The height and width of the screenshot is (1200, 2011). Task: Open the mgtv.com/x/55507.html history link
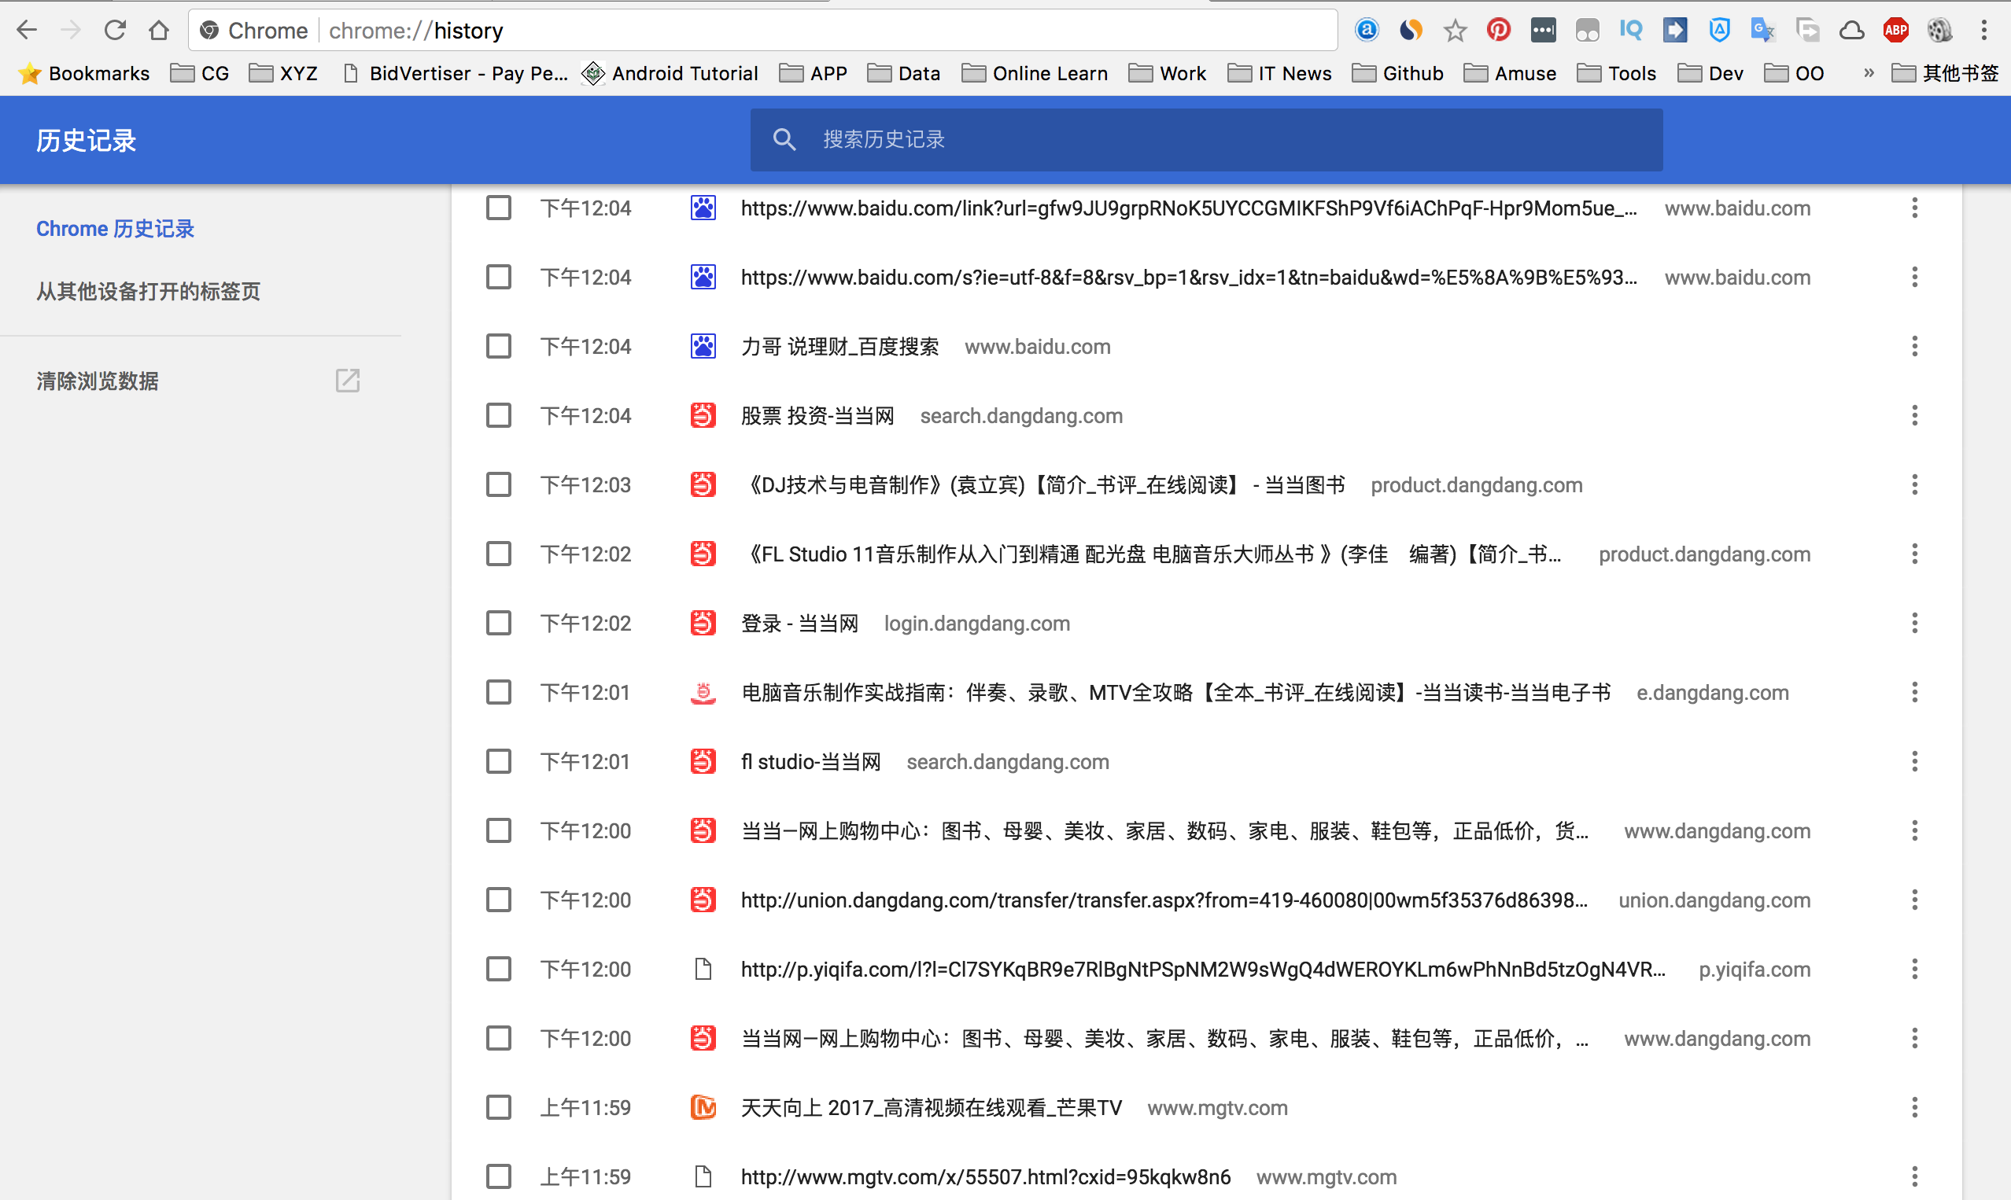tap(985, 1176)
